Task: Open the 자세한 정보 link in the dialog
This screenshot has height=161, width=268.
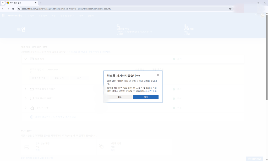Action: click(151, 91)
